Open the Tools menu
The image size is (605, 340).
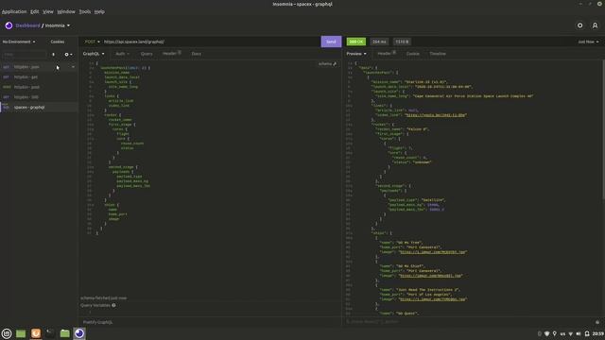[x=85, y=11]
